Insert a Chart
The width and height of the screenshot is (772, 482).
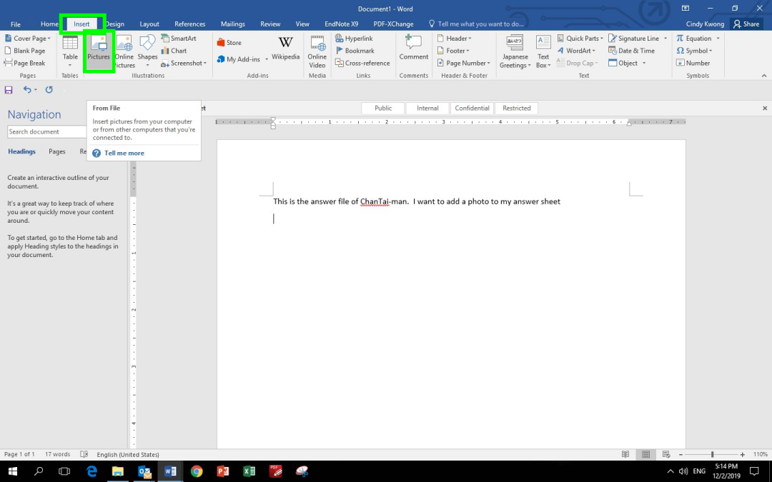click(x=174, y=51)
